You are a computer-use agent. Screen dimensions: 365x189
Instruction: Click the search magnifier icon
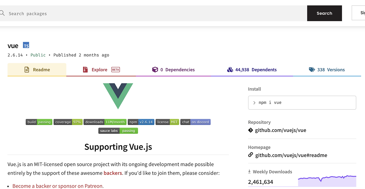click(2, 13)
